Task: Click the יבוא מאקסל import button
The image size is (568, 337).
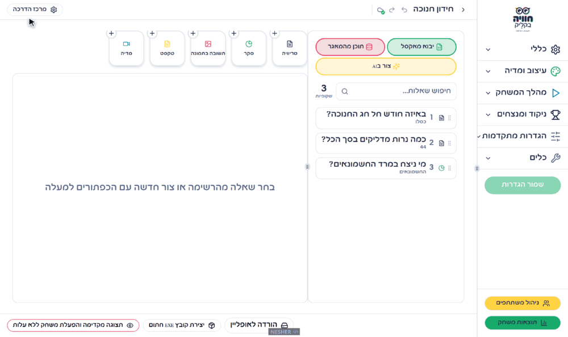Action: pos(421,47)
